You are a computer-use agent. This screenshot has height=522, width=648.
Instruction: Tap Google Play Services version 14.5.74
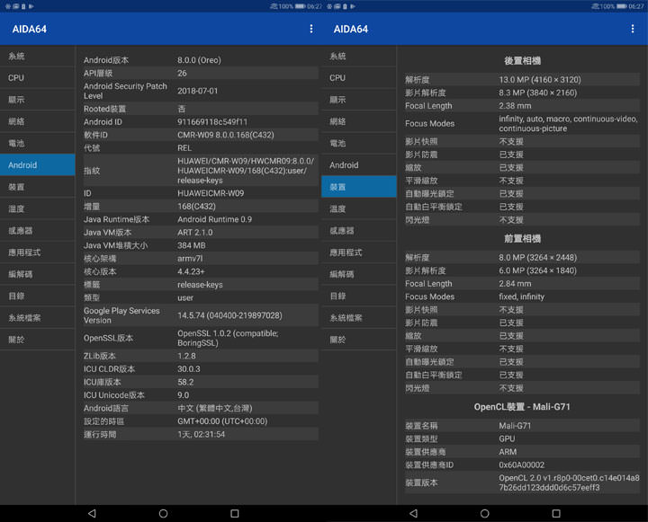pos(229,315)
